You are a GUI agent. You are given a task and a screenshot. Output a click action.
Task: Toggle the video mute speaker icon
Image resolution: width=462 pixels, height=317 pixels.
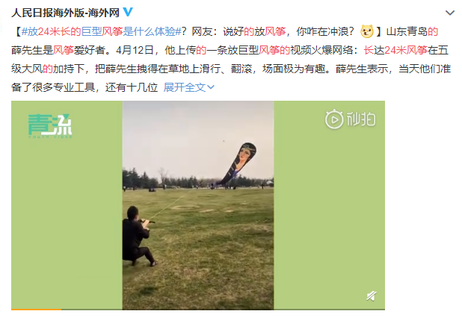pyautogui.click(x=372, y=296)
